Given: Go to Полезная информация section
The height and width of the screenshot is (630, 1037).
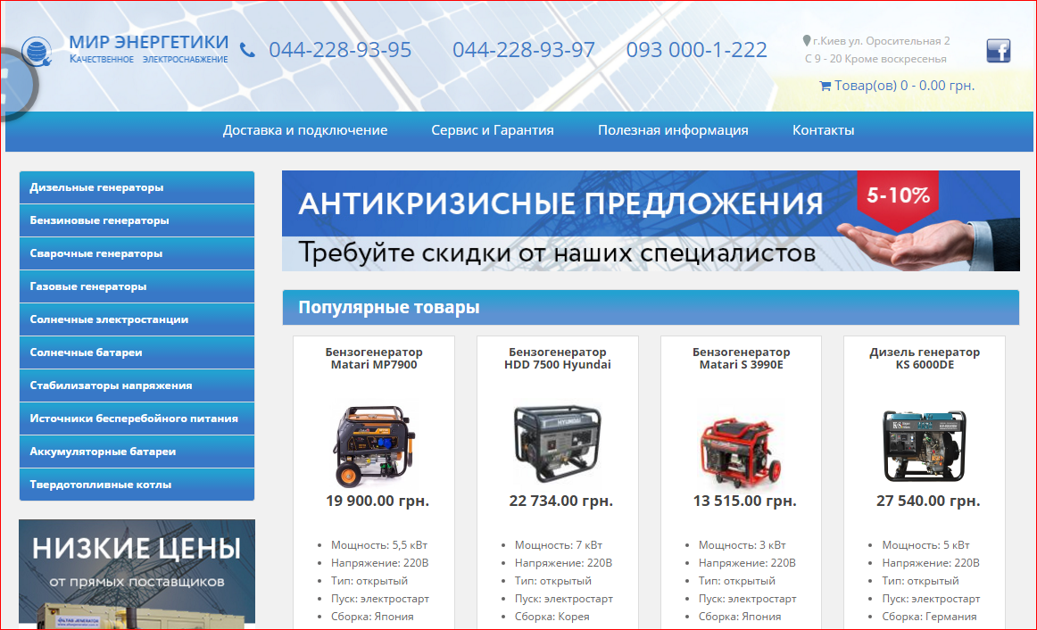Looking at the screenshot, I should [673, 130].
